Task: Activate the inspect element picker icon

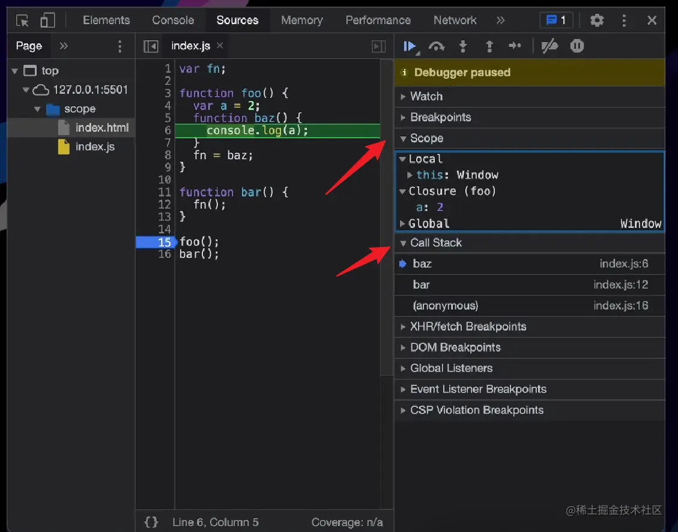Action: tap(22, 20)
